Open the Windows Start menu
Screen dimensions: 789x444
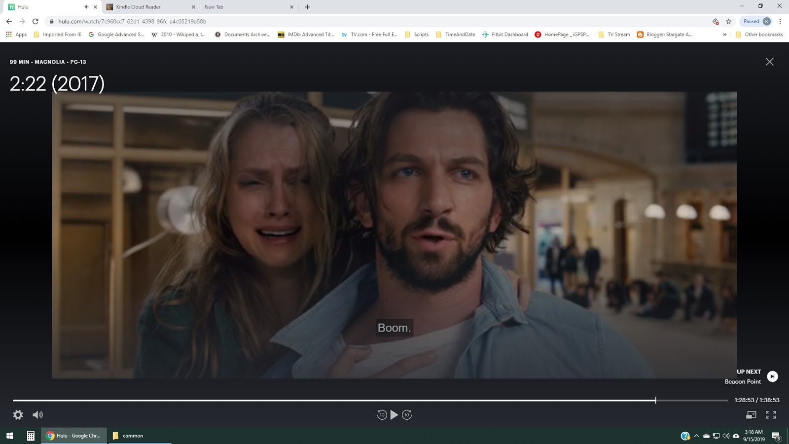10,436
